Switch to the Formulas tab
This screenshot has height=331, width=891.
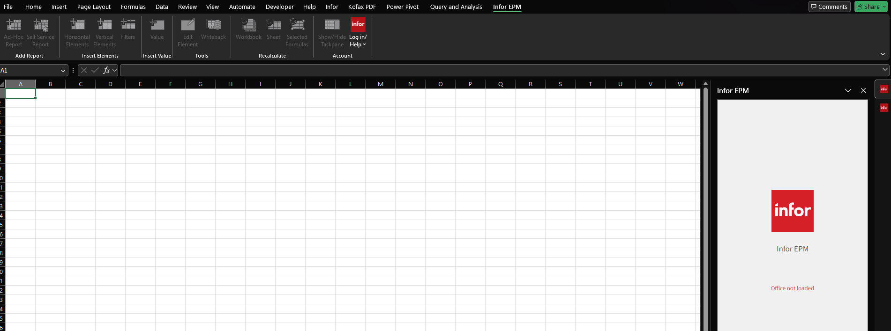click(x=133, y=7)
